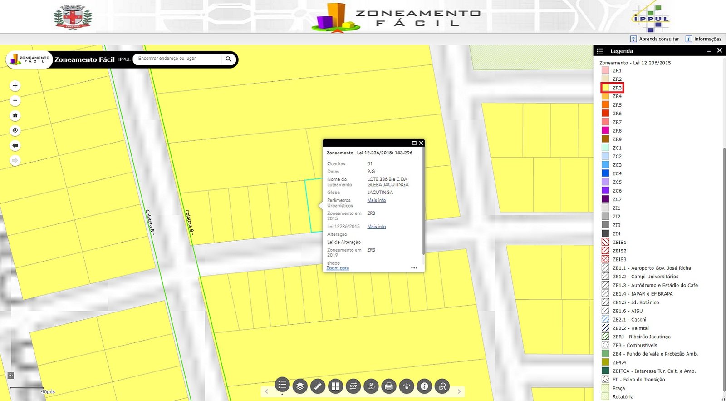Open the popup's three-dot options menu
Viewport: 726px width, 401px height.
tap(414, 268)
